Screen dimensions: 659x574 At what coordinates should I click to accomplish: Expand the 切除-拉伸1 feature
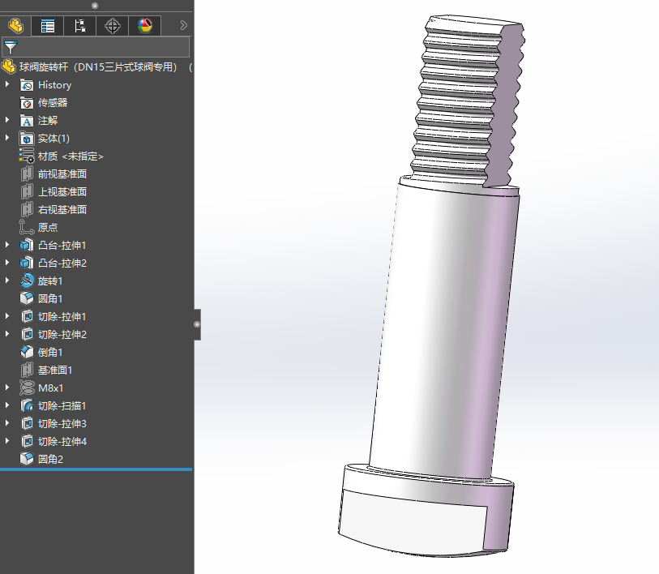[x=7, y=316]
